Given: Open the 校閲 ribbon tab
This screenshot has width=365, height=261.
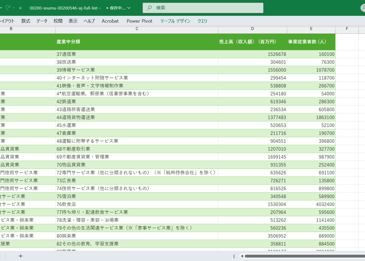Looking at the screenshot, I should pyautogui.click(x=58, y=21).
